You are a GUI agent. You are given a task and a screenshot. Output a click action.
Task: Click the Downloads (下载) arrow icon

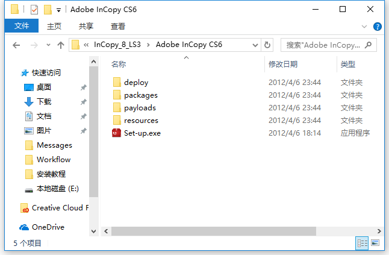pyautogui.click(x=29, y=102)
